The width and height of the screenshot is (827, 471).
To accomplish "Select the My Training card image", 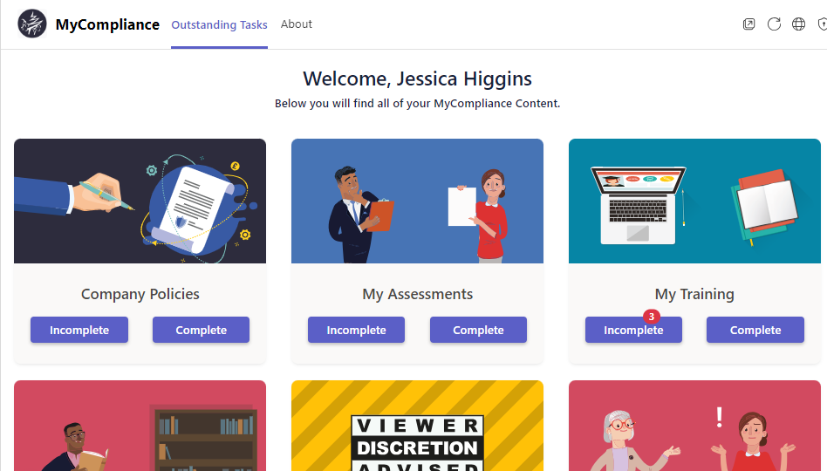I will pos(694,201).
